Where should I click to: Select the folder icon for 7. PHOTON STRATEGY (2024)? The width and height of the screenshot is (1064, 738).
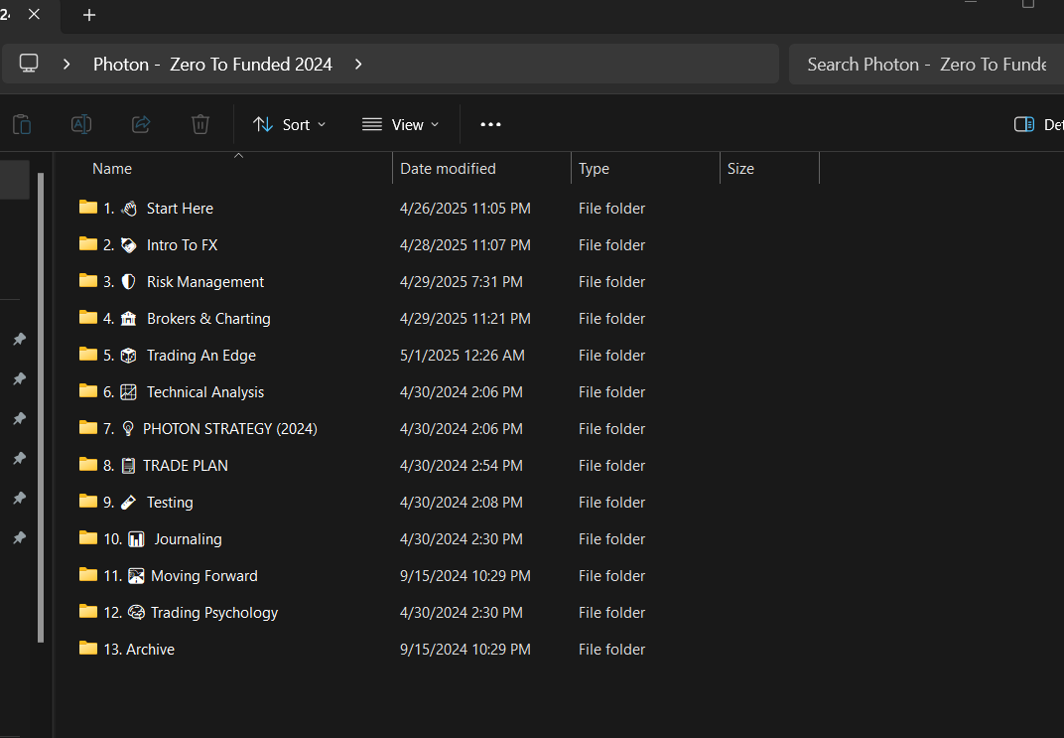point(88,427)
